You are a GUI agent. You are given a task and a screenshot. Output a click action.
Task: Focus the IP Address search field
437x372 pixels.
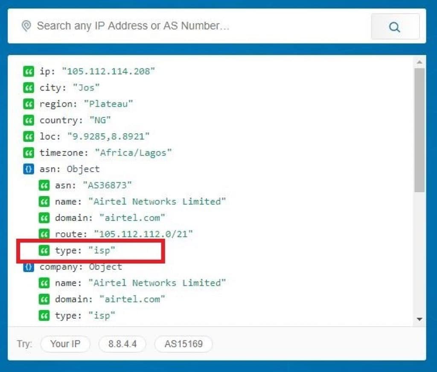pyautogui.click(x=192, y=26)
